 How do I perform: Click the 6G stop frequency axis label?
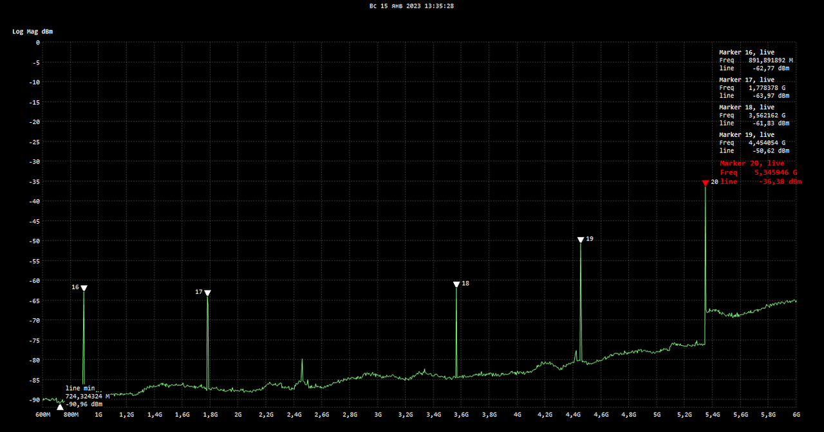click(796, 415)
